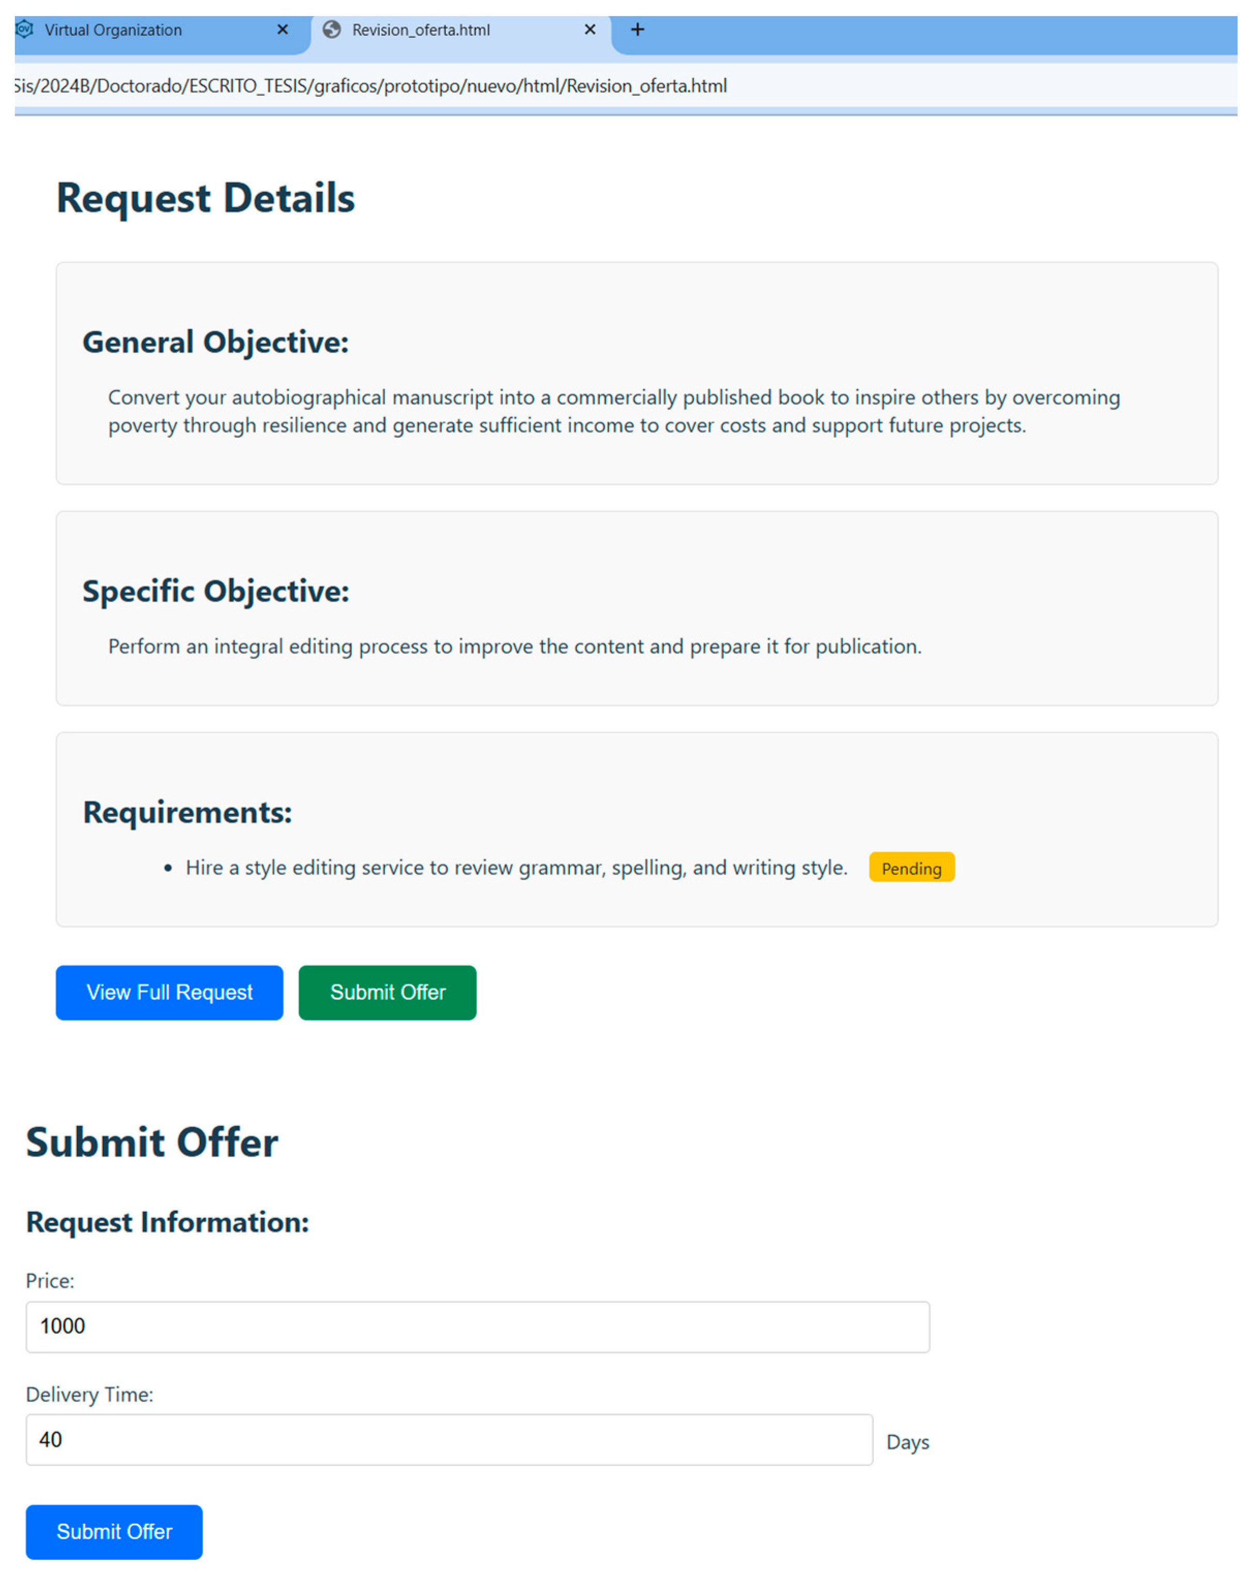The image size is (1255, 1576).
Task: Click the Days unit label
Action: pyautogui.click(x=907, y=1442)
